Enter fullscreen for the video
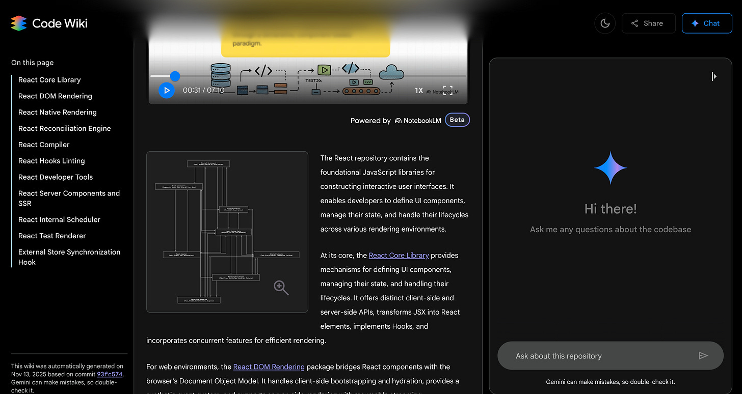Screen dimensions: 742x394 [x=447, y=90]
